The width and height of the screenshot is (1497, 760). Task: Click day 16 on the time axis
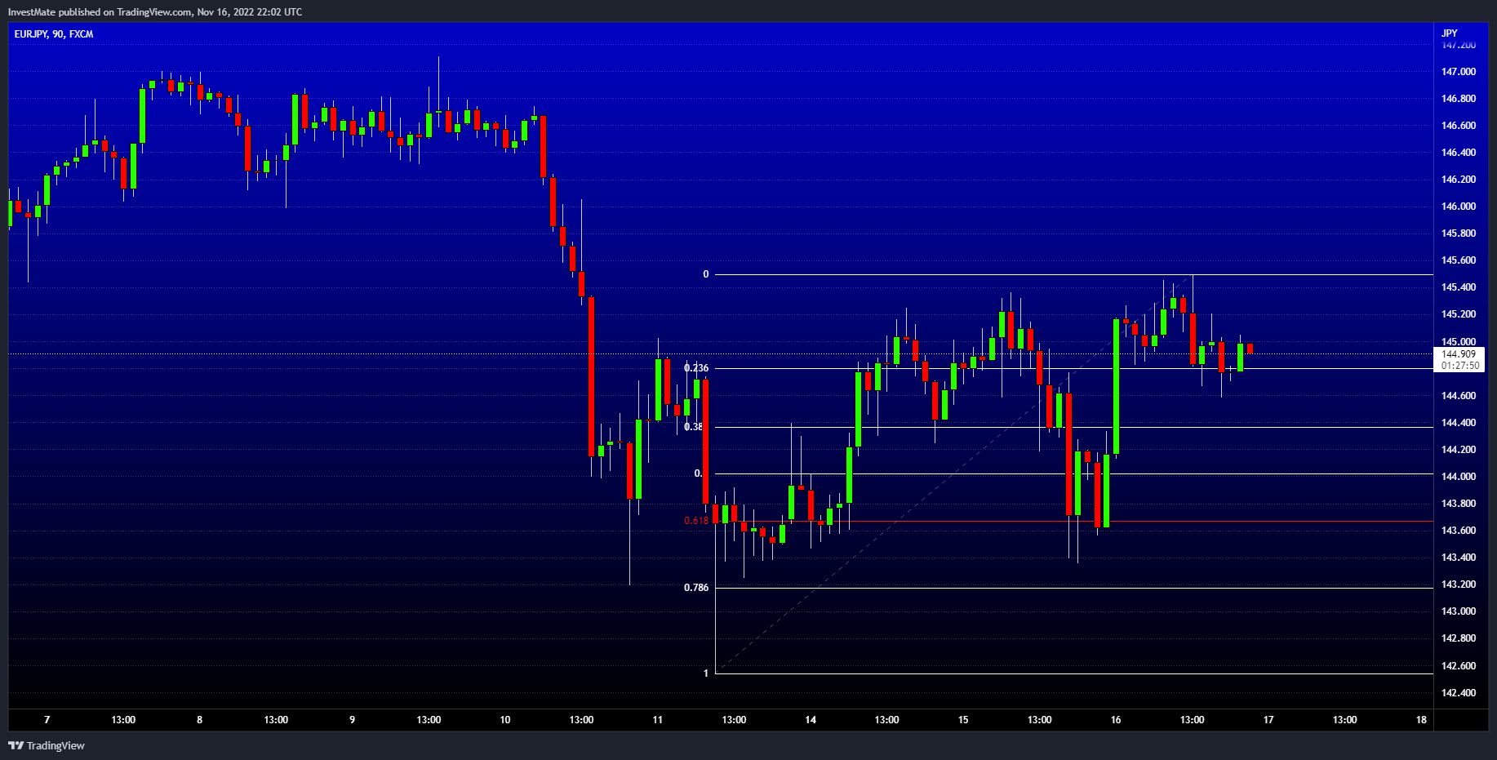(1116, 720)
